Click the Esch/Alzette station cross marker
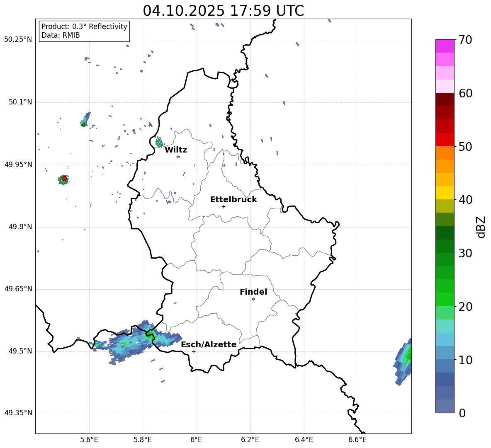 [194, 351]
